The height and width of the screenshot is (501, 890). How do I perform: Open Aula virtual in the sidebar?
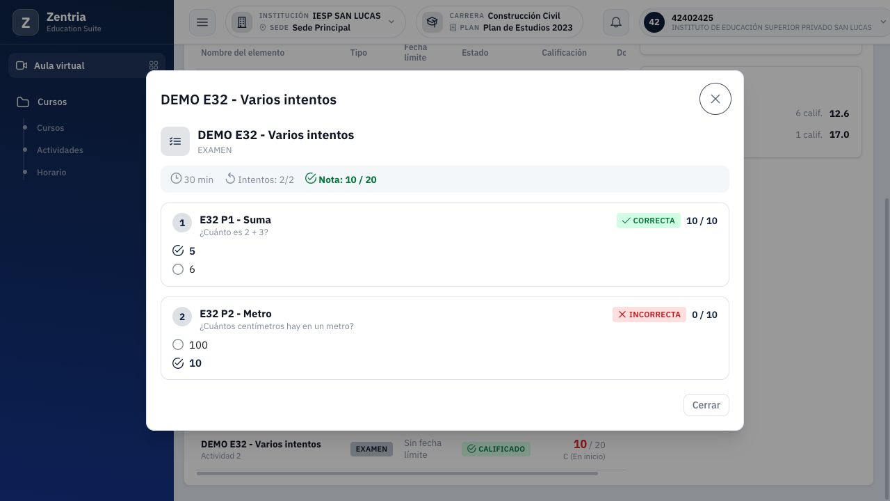coord(87,65)
